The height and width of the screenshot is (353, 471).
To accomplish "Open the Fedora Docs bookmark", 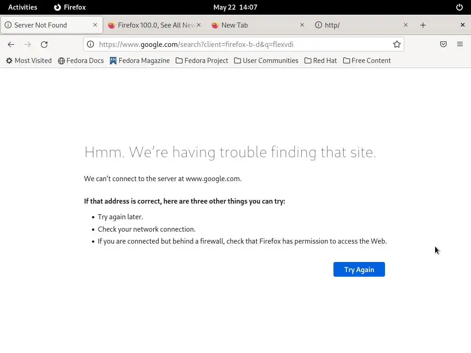I will (81, 61).
